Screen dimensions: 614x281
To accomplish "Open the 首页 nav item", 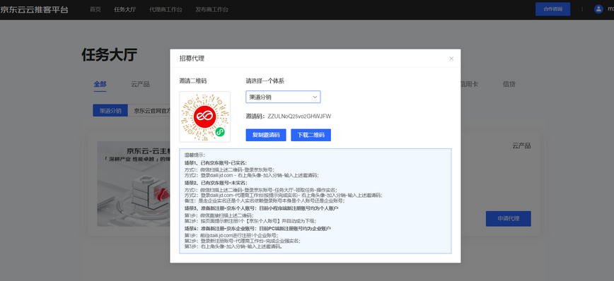I will [95, 9].
